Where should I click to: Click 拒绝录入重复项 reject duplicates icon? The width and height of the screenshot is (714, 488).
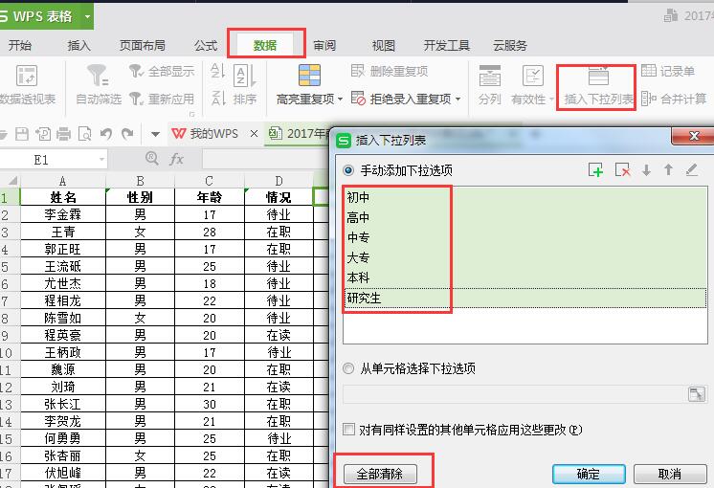(358, 99)
